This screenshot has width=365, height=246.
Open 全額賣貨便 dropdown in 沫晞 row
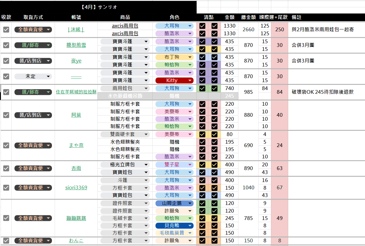[x=33, y=29]
